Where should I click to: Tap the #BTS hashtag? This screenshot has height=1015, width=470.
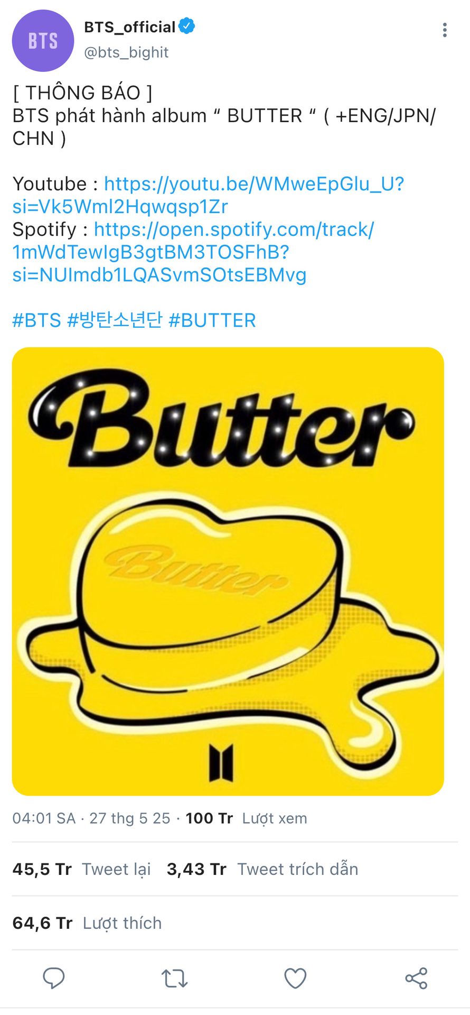point(36,320)
